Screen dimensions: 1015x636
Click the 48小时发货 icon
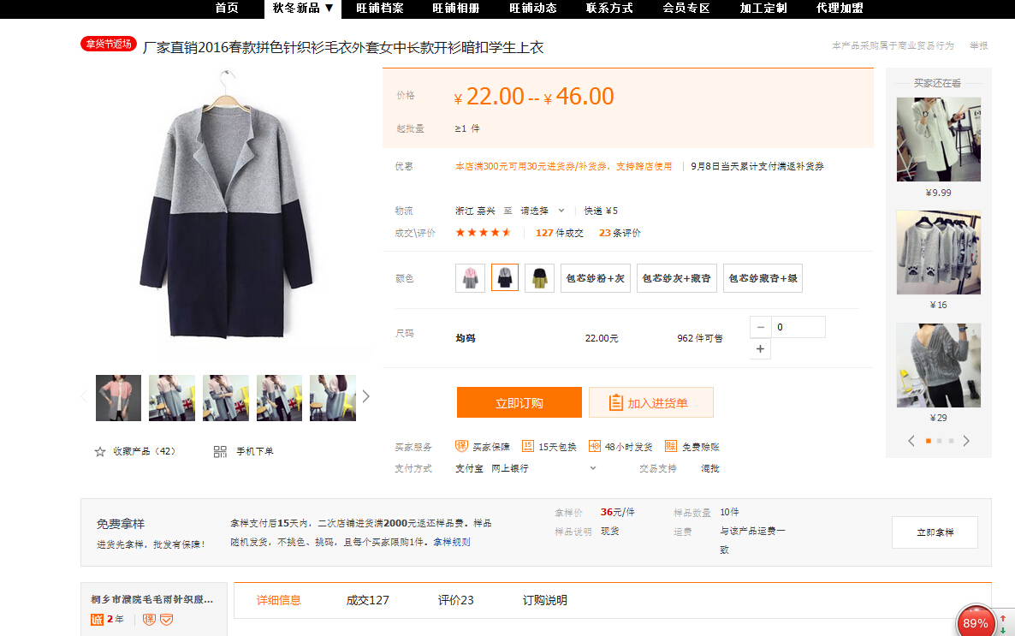click(x=595, y=446)
